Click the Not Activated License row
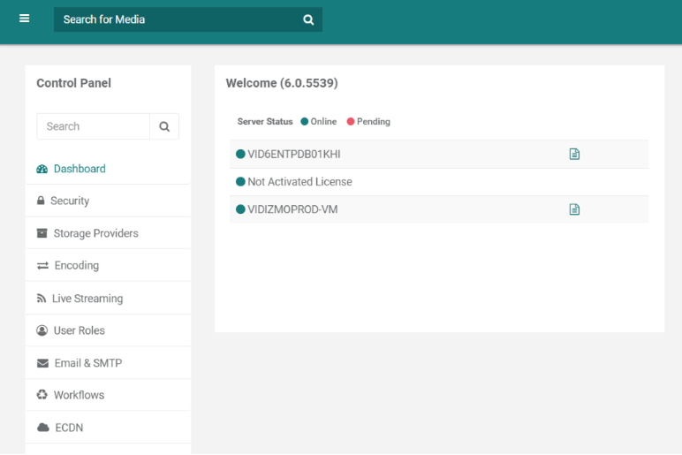Viewport: 682px width, 455px height. click(299, 182)
